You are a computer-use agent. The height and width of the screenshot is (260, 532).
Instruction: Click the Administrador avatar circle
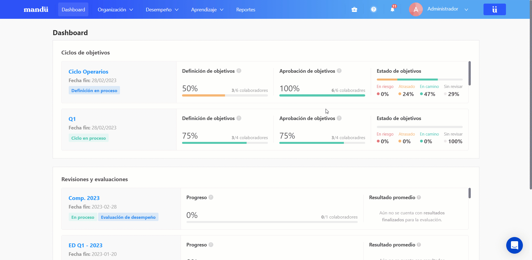click(416, 9)
